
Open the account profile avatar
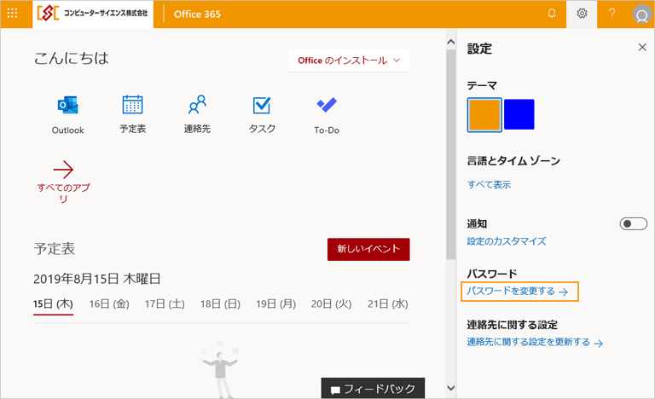[642, 14]
